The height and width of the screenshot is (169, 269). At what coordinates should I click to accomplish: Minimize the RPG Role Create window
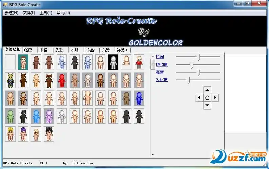pyautogui.click(x=238, y=3)
